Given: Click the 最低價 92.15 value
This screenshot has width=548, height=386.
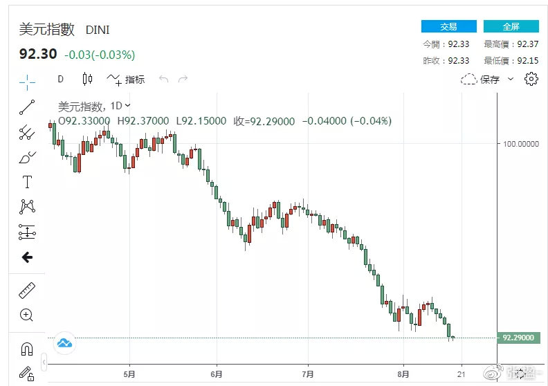Looking at the screenshot, I should pyautogui.click(x=528, y=60).
